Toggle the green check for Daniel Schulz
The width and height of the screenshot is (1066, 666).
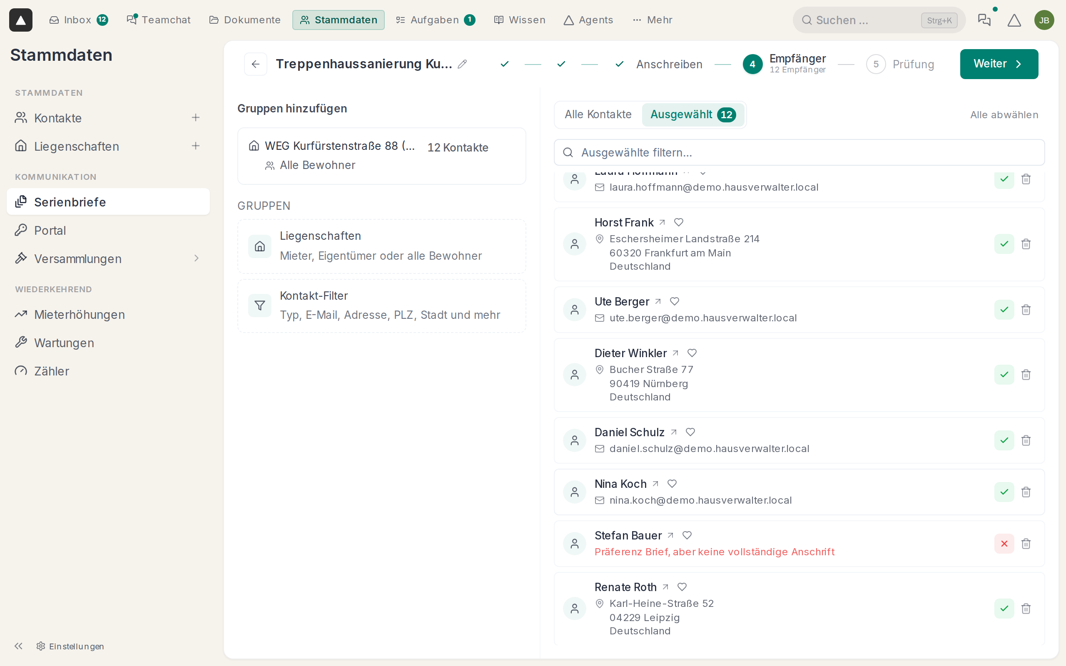[x=1004, y=440]
